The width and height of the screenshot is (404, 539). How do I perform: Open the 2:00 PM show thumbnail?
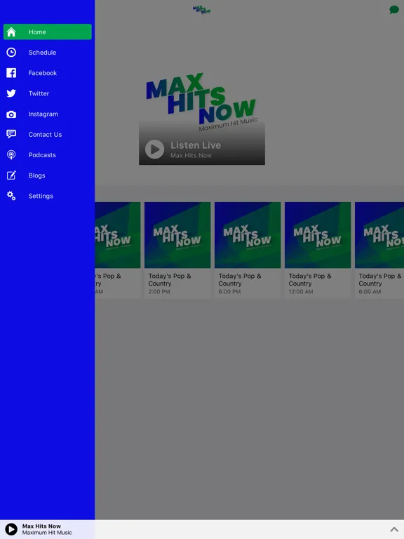point(177,235)
